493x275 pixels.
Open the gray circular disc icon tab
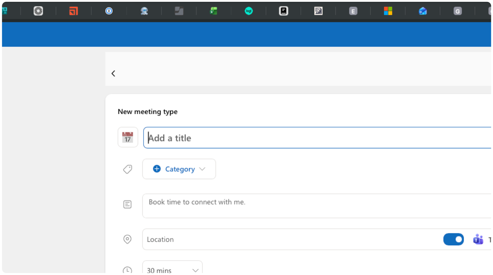(x=38, y=11)
